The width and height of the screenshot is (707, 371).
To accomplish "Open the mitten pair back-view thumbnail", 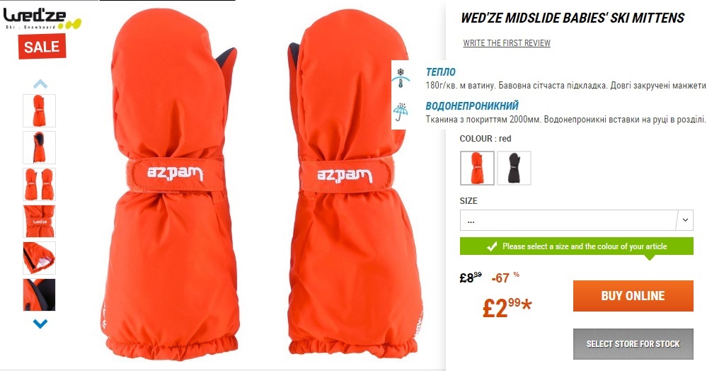I will pyautogui.click(x=39, y=184).
